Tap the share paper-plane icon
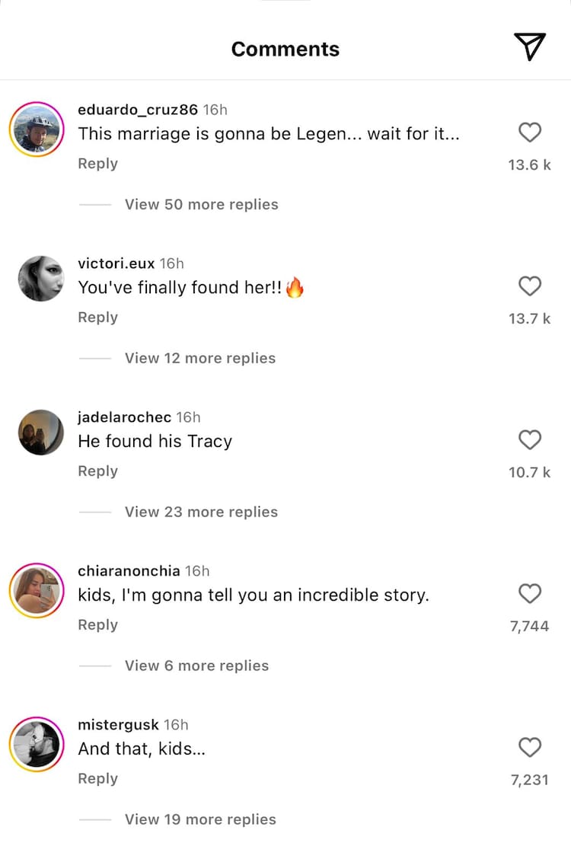 coord(530,46)
